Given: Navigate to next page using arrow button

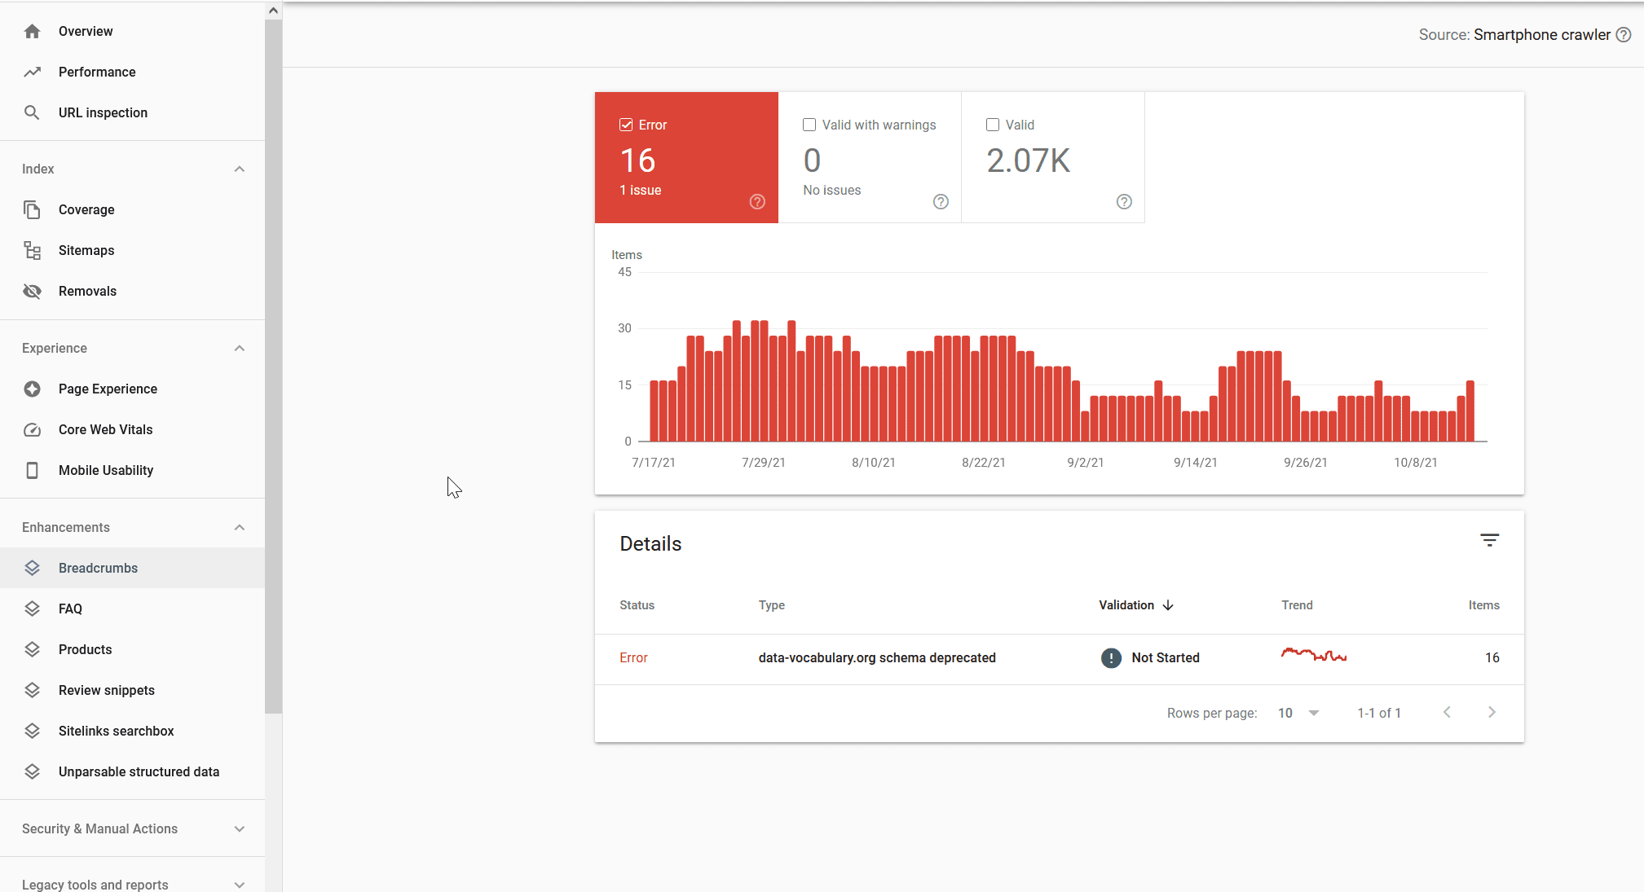Looking at the screenshot, I should tap(1492, 712).
